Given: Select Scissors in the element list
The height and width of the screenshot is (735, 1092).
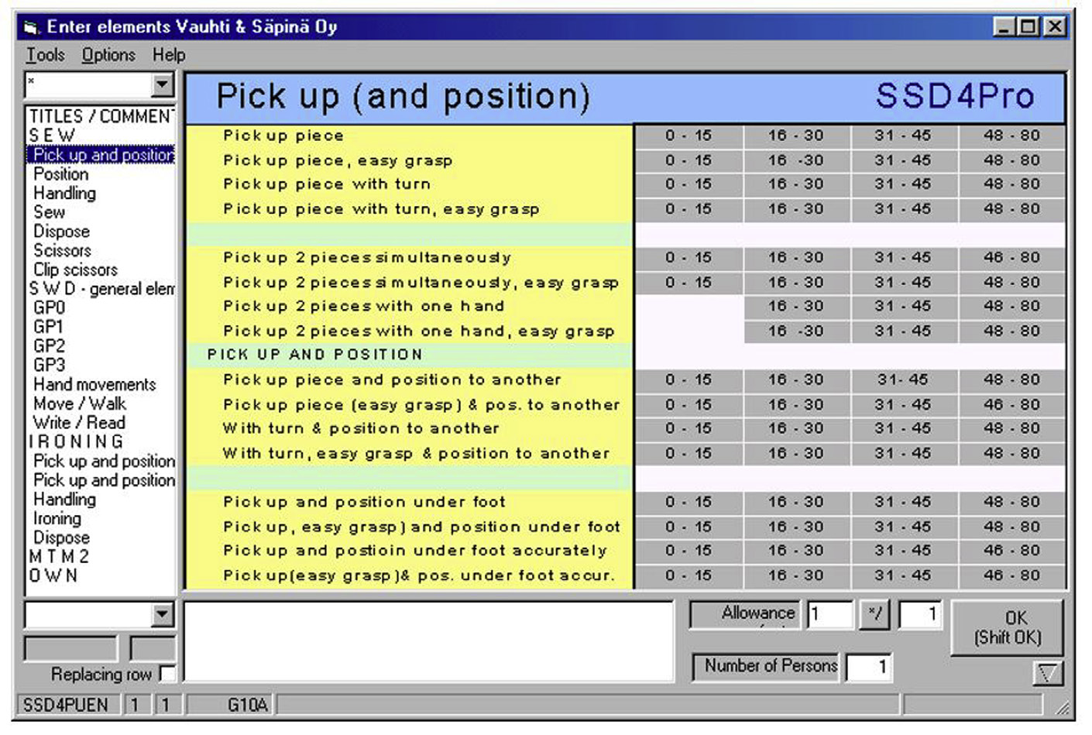Looking at the screenshot, I should (x=62, y=250).
